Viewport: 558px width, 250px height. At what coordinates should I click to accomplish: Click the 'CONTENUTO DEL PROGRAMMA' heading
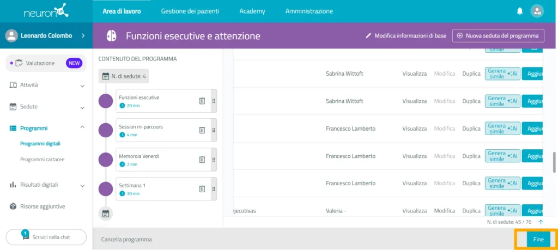tap(137, 59)
